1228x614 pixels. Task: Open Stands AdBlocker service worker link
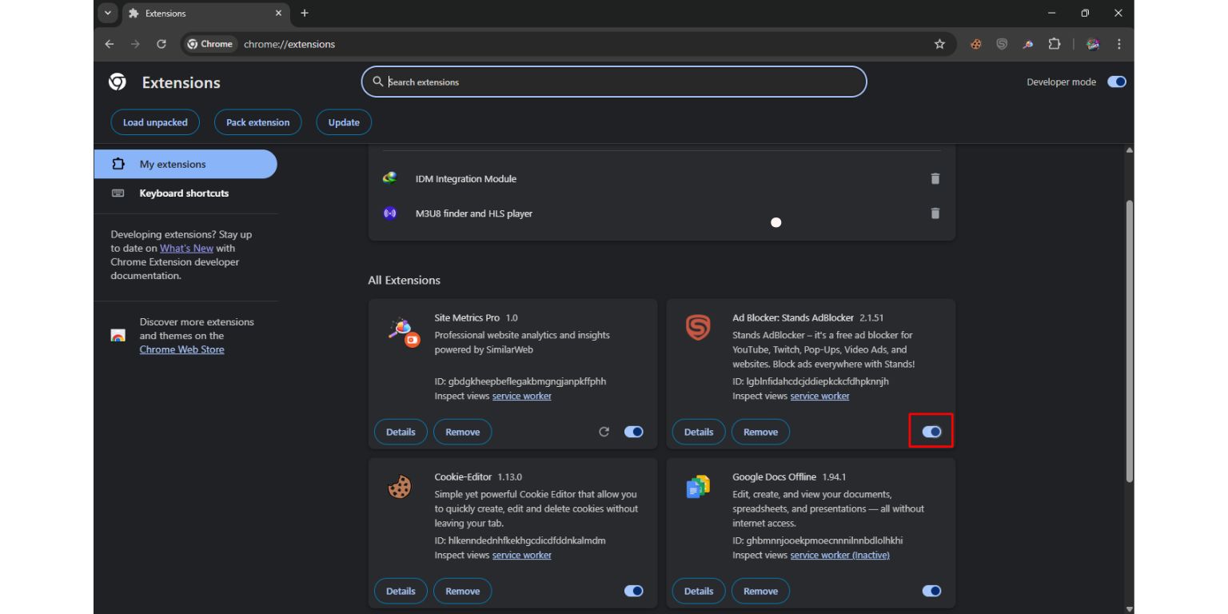819,397
